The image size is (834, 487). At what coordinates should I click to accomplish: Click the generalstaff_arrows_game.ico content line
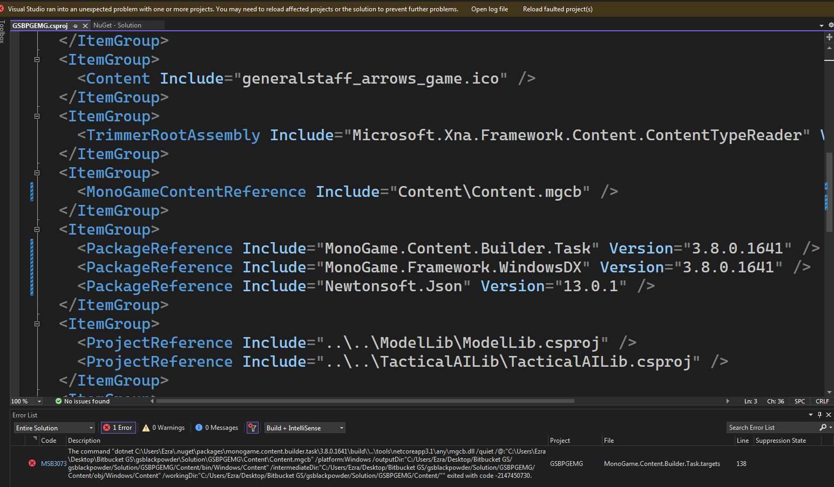pyautogui.click(x=307, y=79)
